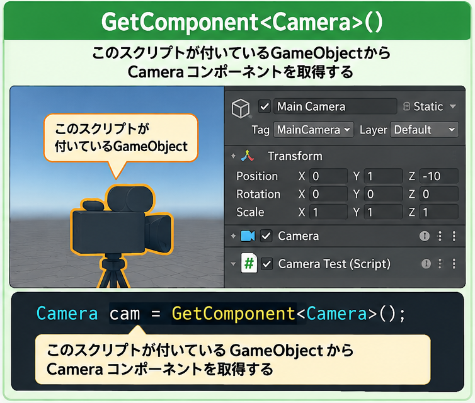The width and height of the screenshot is (475, 403).
Task: Open Camera Test script more options menu
Action: (x=454, y=264)
